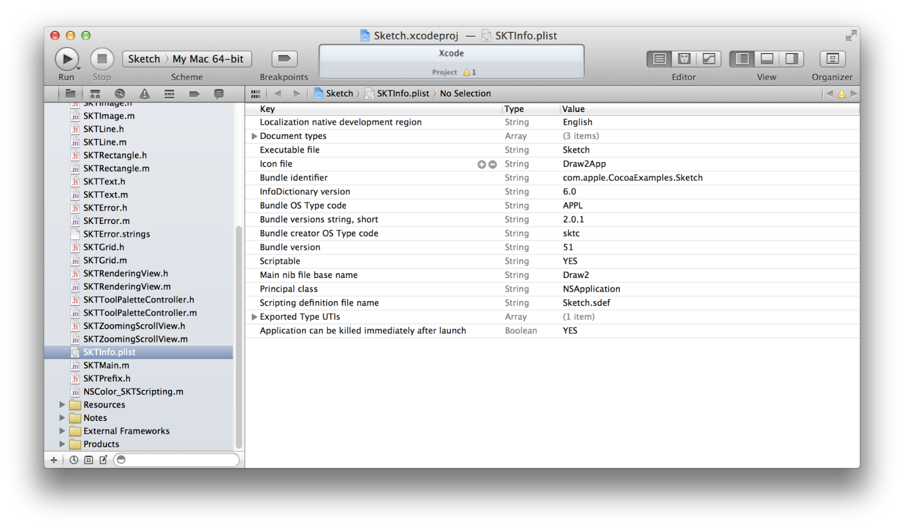Viewport: 904px width, 529px height.
Task: Select SKTInfo.plist in the jump bar
Action: (403, 94)
